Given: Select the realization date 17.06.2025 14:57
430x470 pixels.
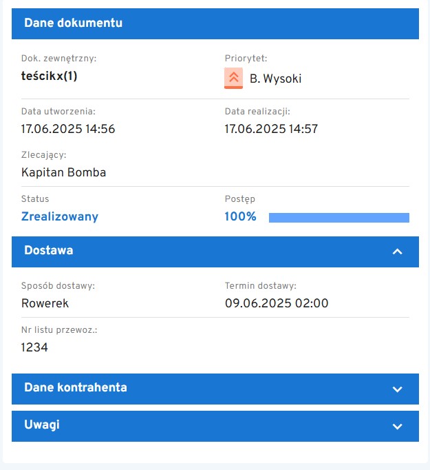Looking at the screenshot, I should 271,129.
